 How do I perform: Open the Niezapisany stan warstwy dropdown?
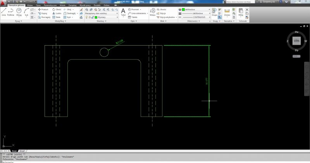coord(102,13)
